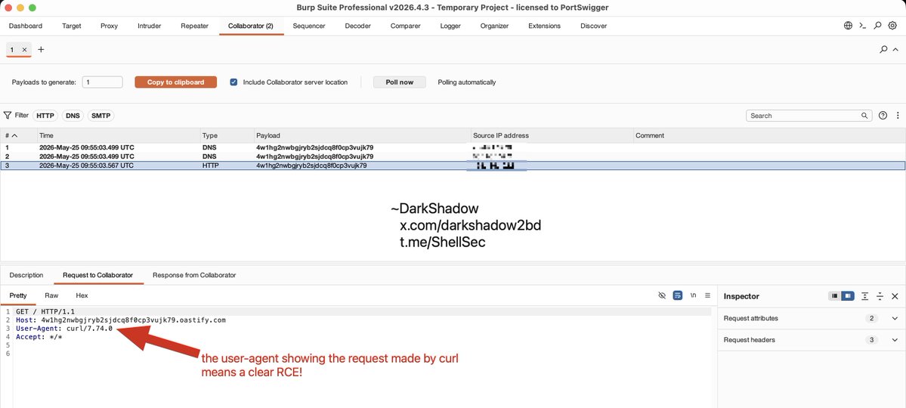
Task: Toggle the SMTP filter chip
Action: 101,116
